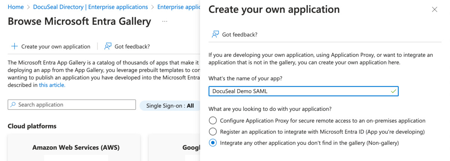Image resolution: width=450 pixels, height=161 pixels.
Task: Click the app name field containing DocuSeal Demo SAML
Action: (x=303, y=91)
